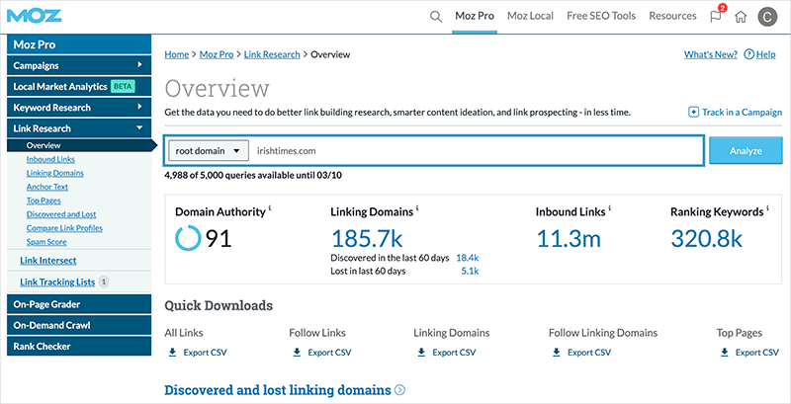Click the arrow circle beside Discovered and lost heading
Image resolution: width=791 pixels, height=404 pixels.
400,390
